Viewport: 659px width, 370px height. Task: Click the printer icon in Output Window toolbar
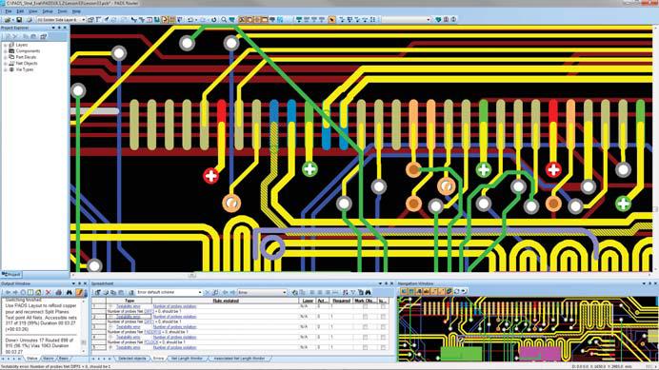click(x=58, y=292)
